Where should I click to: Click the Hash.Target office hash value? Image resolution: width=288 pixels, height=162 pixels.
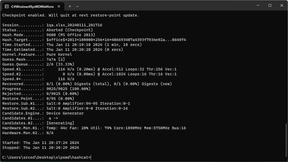click(x=116, y=40)
